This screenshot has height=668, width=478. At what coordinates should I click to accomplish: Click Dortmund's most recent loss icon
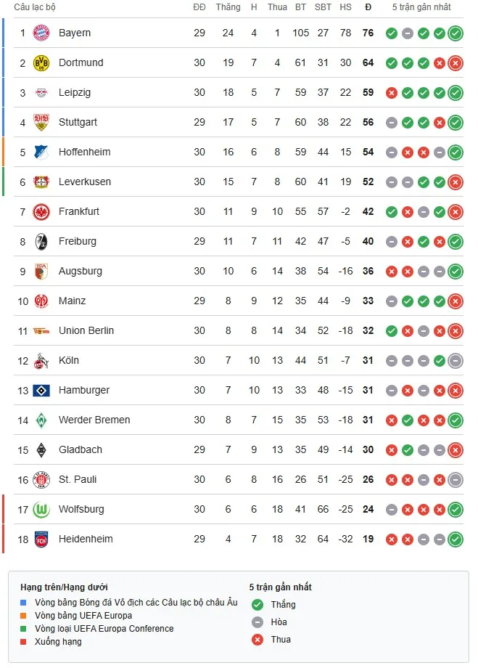click(x=453, y=62)
